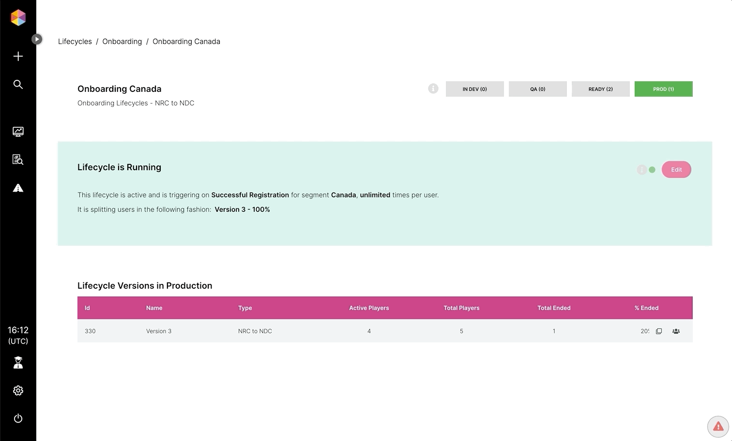
Task: Open settings gear in sidebar
Action: [18, 391]
